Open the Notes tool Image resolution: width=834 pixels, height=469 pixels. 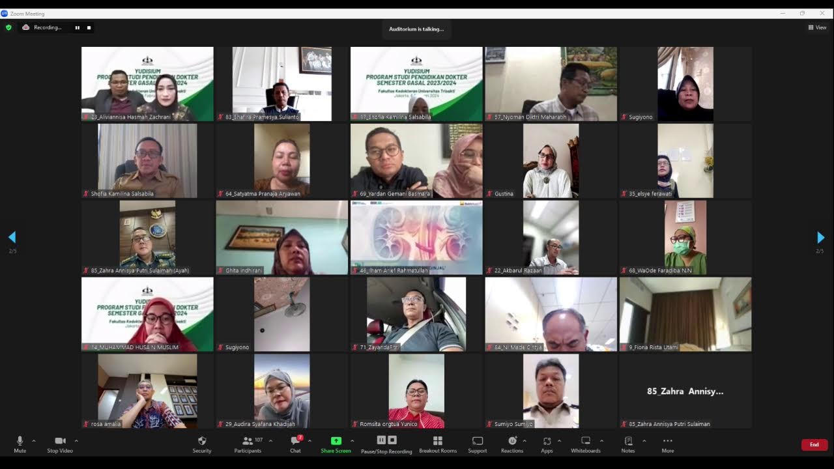628,444
